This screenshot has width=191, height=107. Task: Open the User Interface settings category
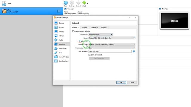62,61
